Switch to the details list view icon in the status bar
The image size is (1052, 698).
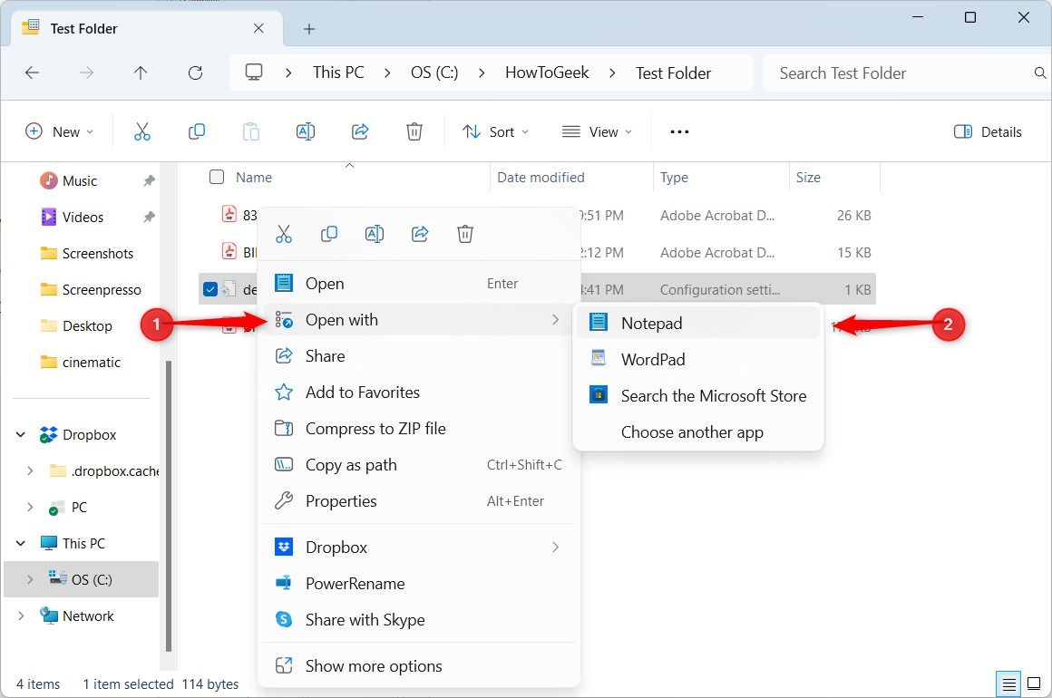(x=1008, y=684)
